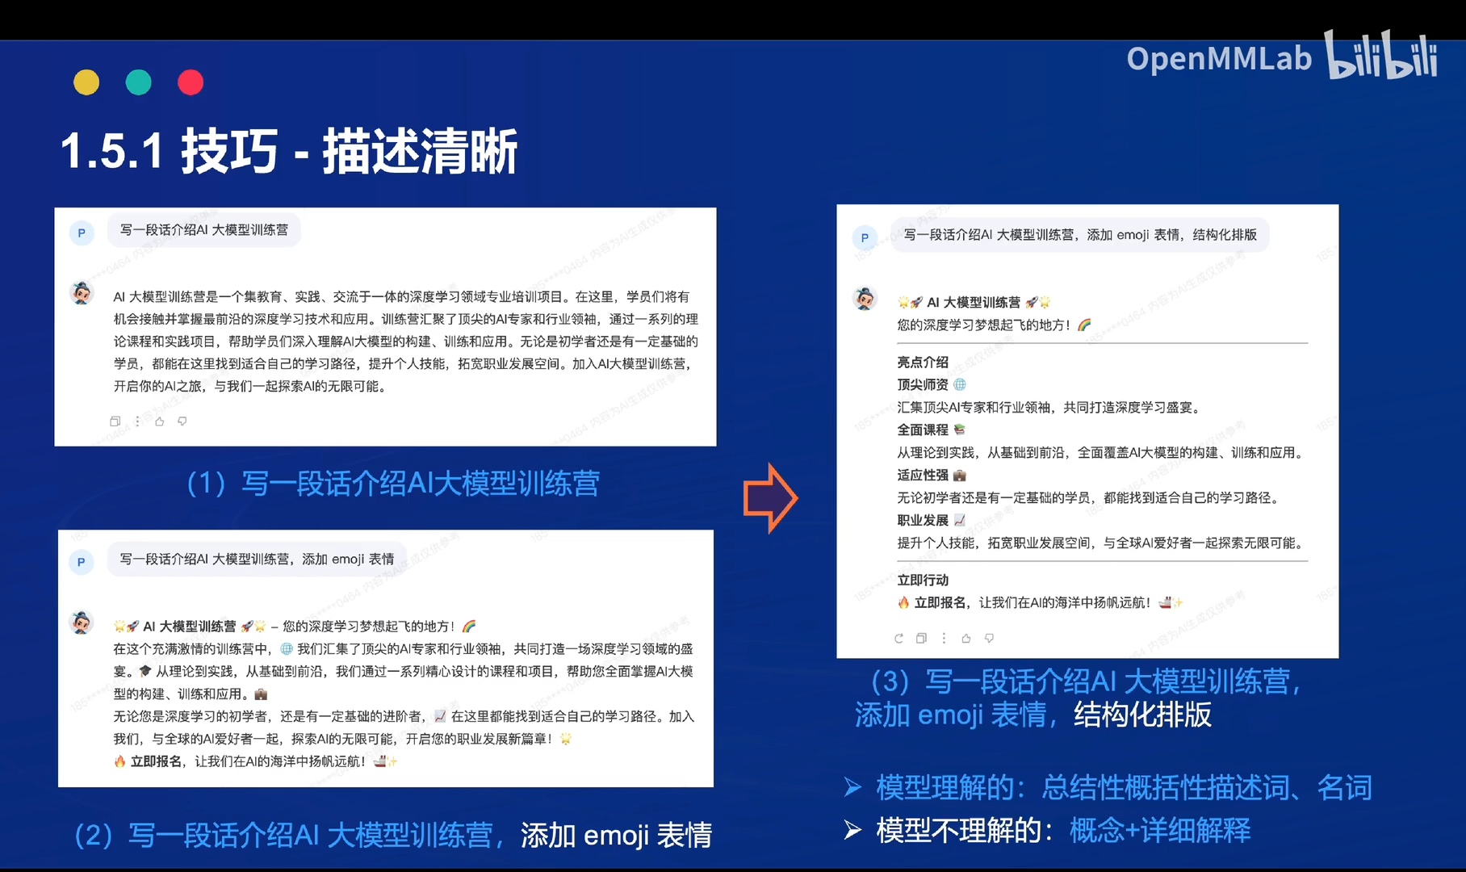This screenshot has height=872, width=1466.
Task: Open more options menu in the structured chat
Action: pos(944,638)
